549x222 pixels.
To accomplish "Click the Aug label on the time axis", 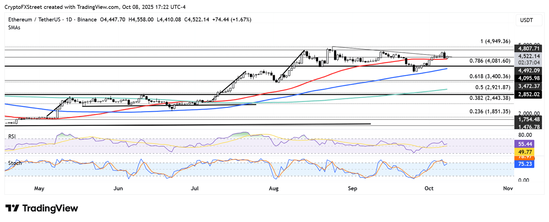I will [274, 188].
